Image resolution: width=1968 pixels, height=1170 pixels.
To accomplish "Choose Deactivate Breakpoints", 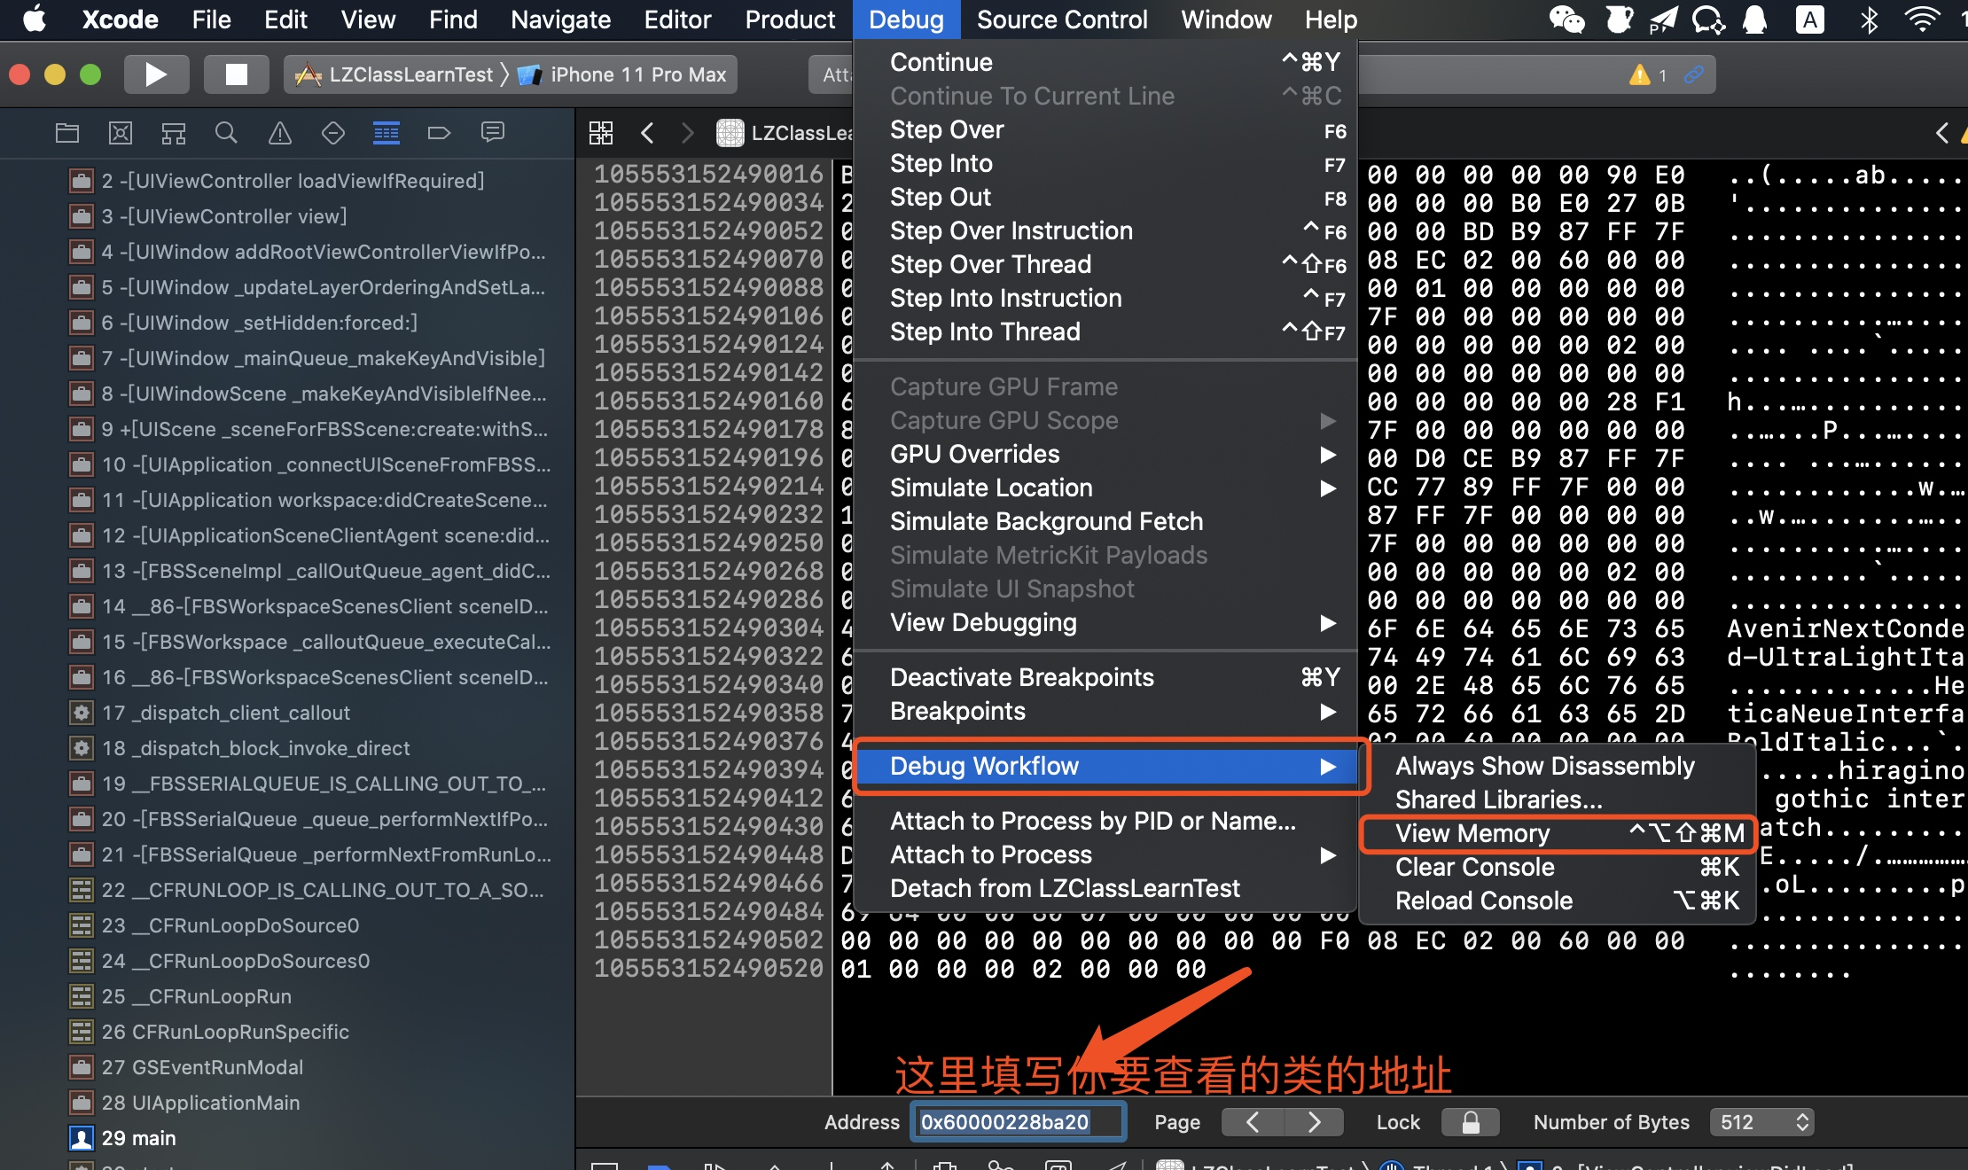I will click(1105, 677).
